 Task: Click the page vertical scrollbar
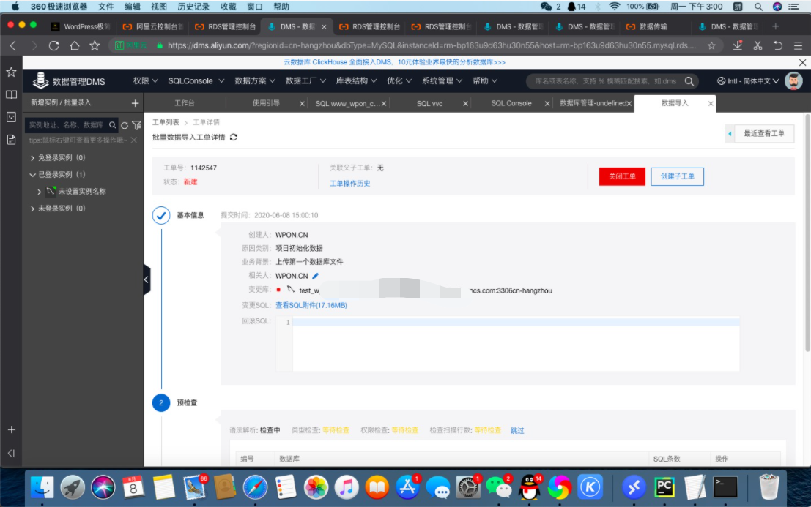click(x=807, y=233)
